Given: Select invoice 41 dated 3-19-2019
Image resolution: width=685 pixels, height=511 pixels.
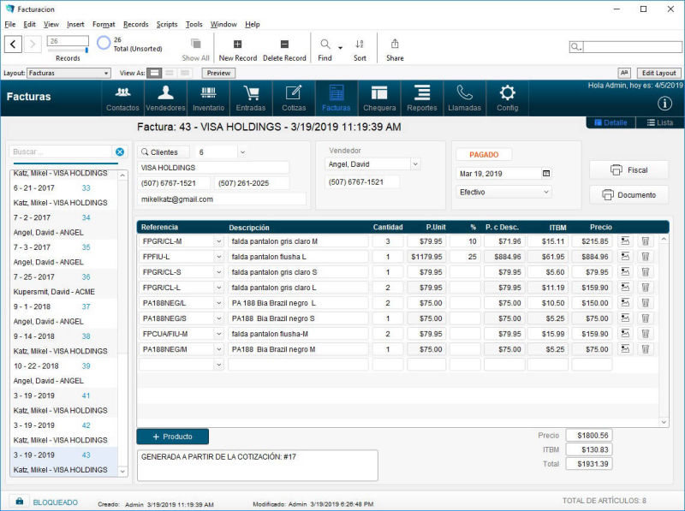Looking at the screenshot, I should tap(63, 402).
